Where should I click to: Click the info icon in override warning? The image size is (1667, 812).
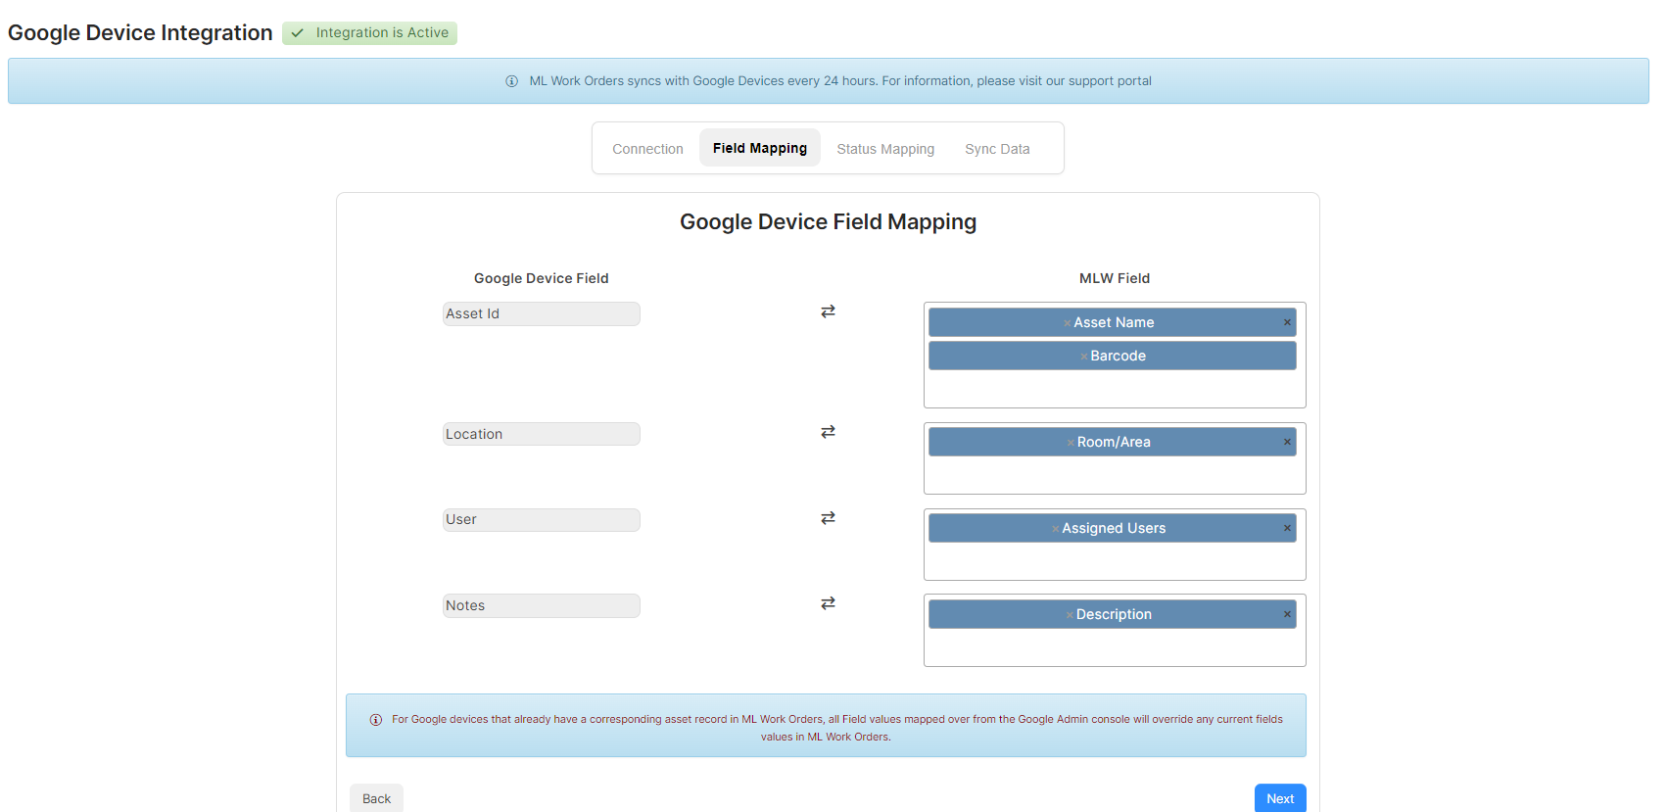tap(375, 720)
